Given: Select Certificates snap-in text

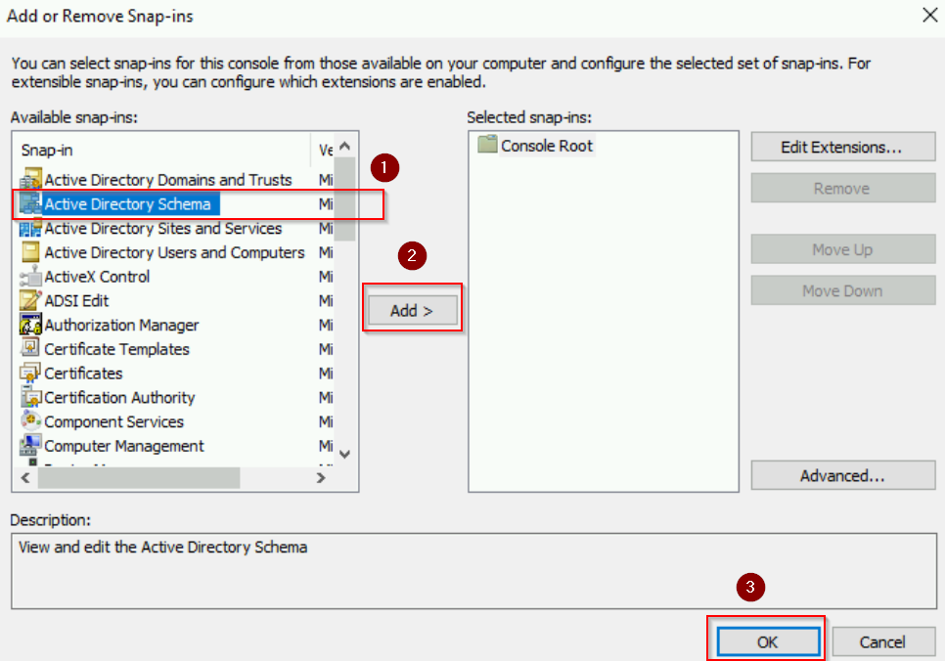Looking at the screenshot, I should pos(83,373).
